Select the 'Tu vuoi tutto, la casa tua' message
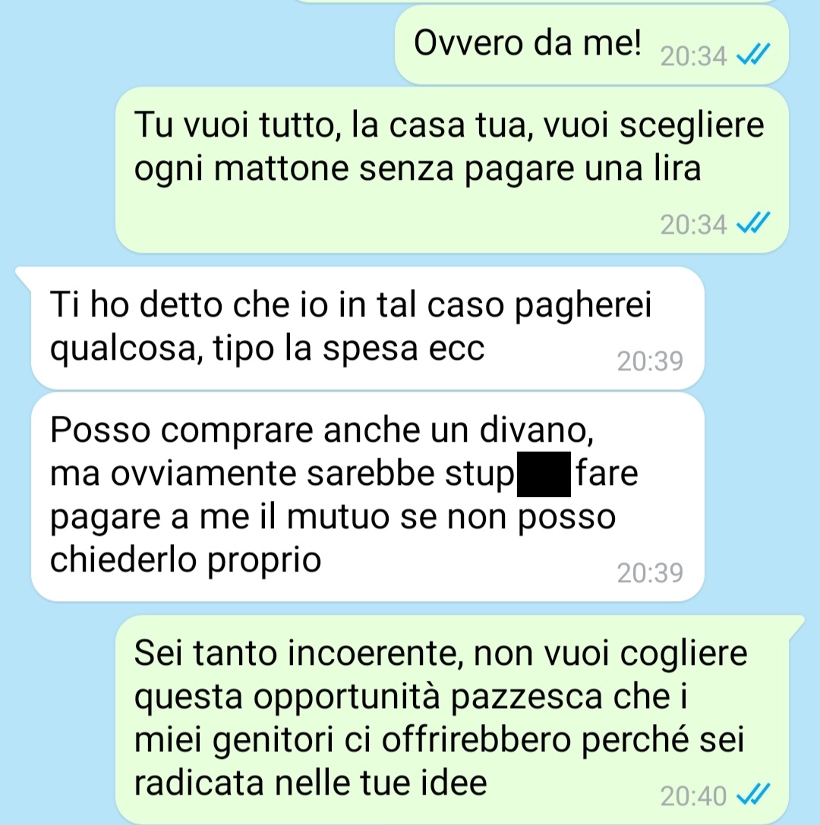The width and height of the screenshot is (820, 825). click(x=452, y=170)
